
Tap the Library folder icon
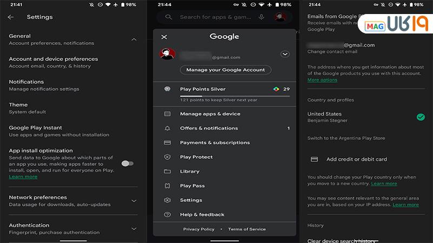click(x=167, y=172)
